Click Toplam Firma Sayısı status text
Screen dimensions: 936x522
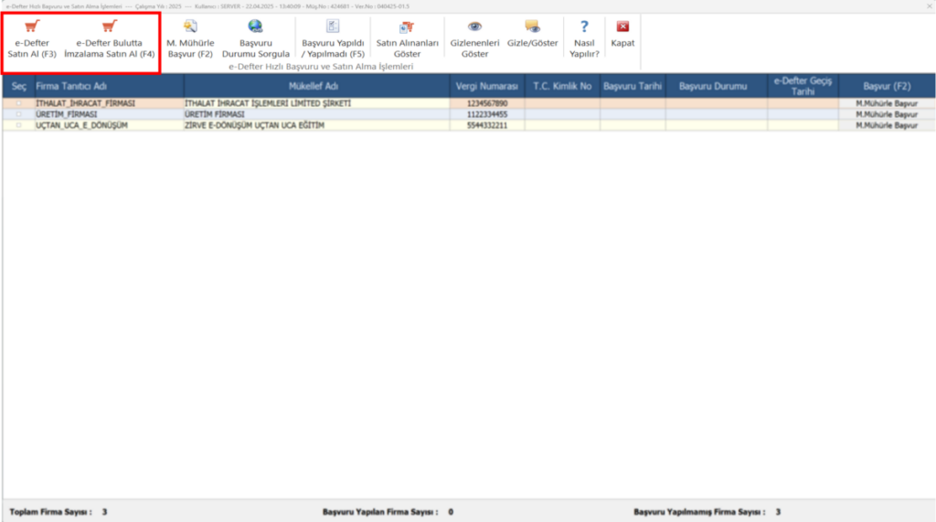click(51, 512)
